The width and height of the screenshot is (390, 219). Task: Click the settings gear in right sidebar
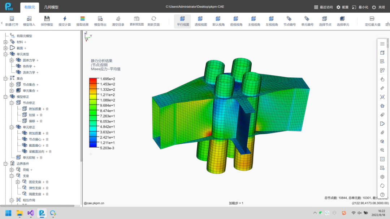382,177
